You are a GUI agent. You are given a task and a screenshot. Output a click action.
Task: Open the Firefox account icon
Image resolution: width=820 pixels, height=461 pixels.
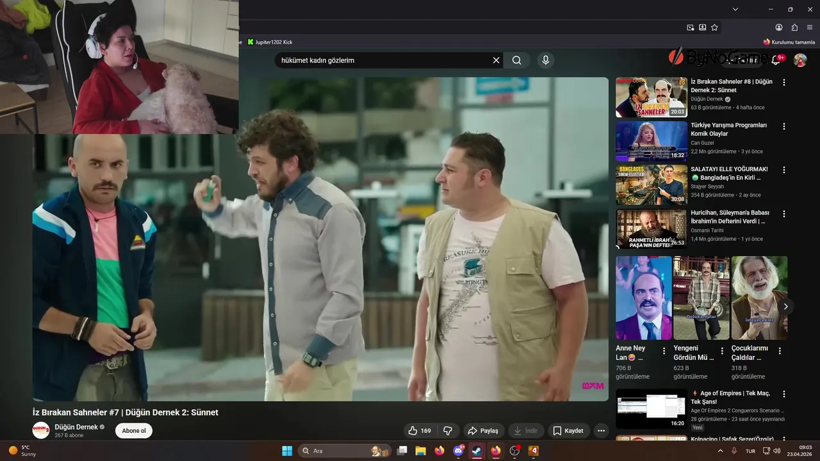[779, 28]
